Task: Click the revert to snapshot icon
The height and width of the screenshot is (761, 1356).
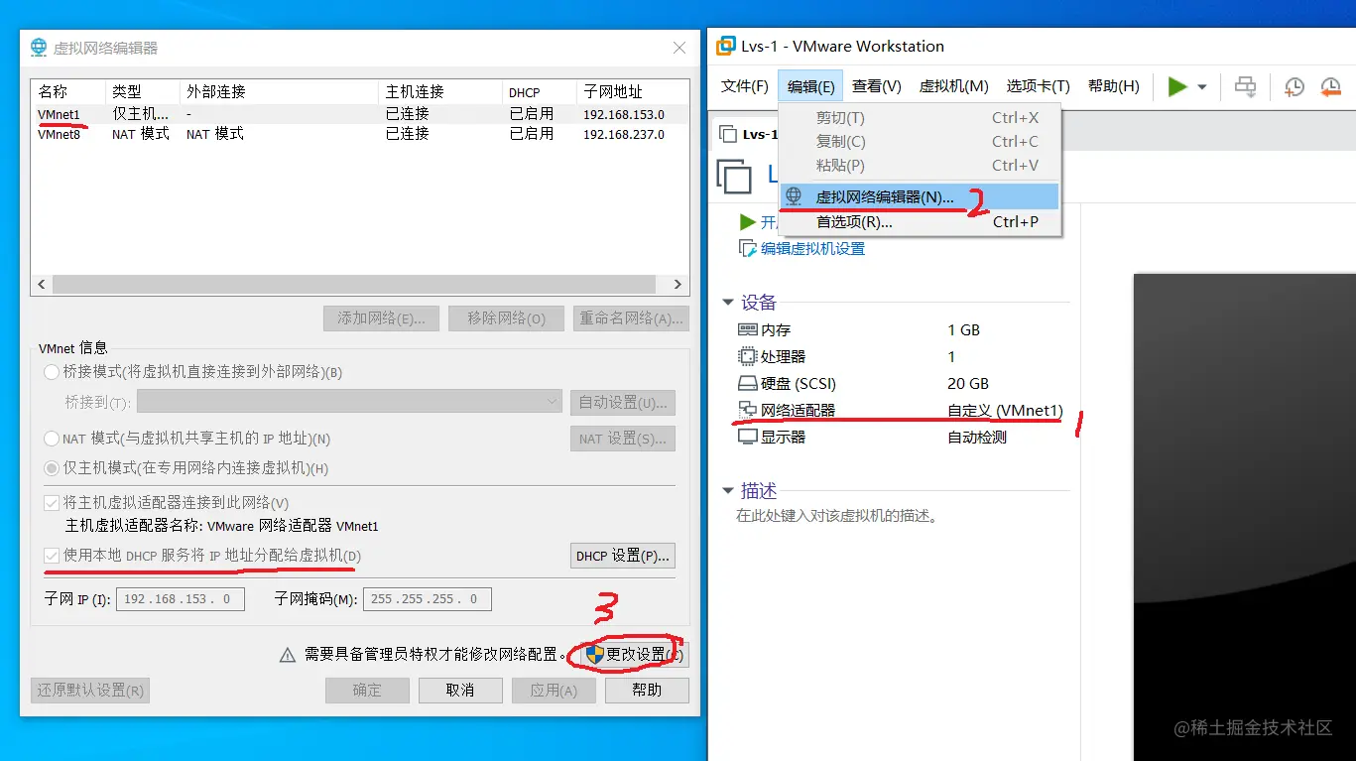Action: click(x=1331, y=87)
